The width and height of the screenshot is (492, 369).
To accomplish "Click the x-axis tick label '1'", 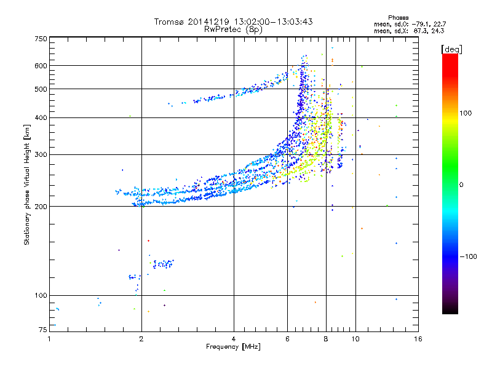I will point(49,339).
